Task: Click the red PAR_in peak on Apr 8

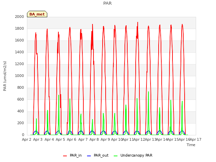Action: click(92, 25)
